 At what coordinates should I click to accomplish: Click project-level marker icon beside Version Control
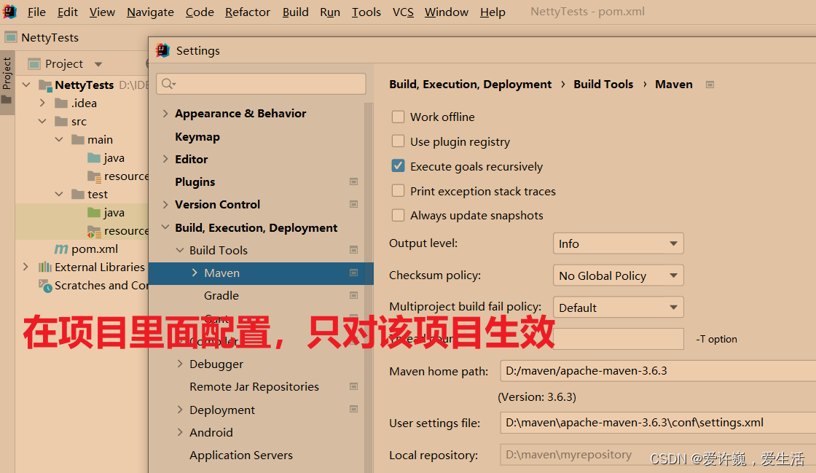point(353,205)
